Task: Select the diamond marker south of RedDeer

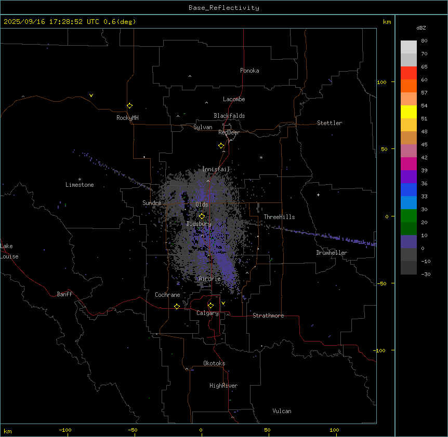Action: coord(221,146)
